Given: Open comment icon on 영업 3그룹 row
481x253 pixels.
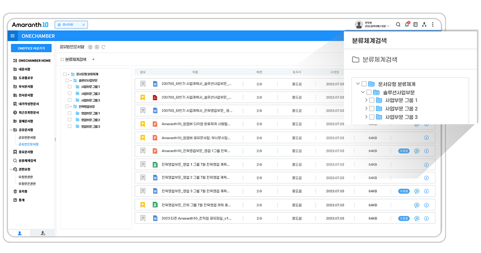Looking at the screenshot, I should coord(417,191).
